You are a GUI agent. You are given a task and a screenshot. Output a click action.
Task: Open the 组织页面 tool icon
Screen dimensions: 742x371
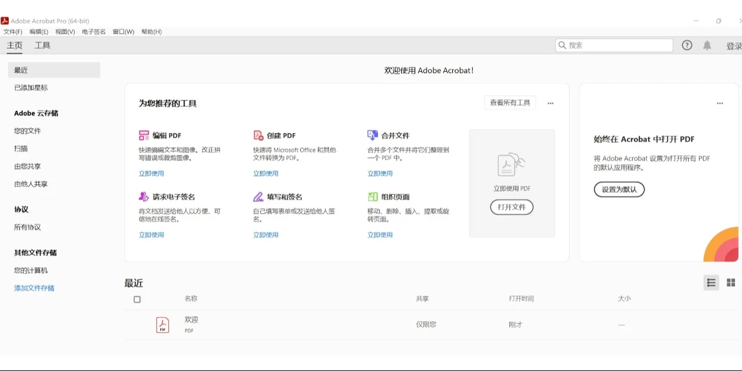tap(372, 196)
